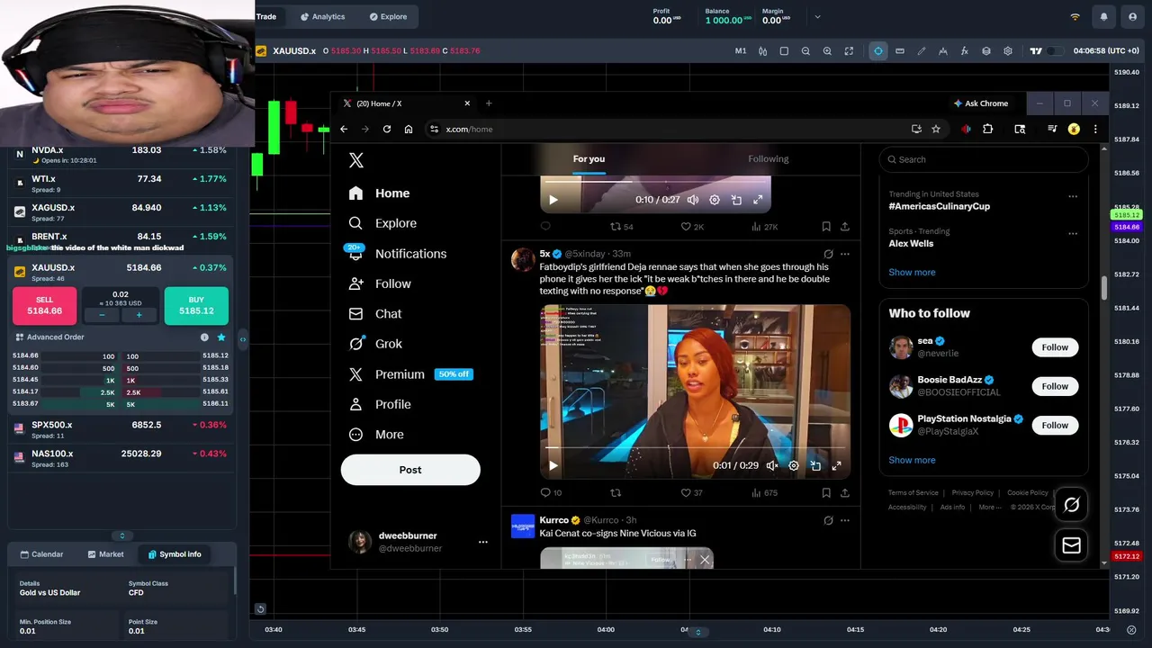The image size is (1152, 648).
Task: Select the pencil drawing tool
Action: (x=922, y=51)
